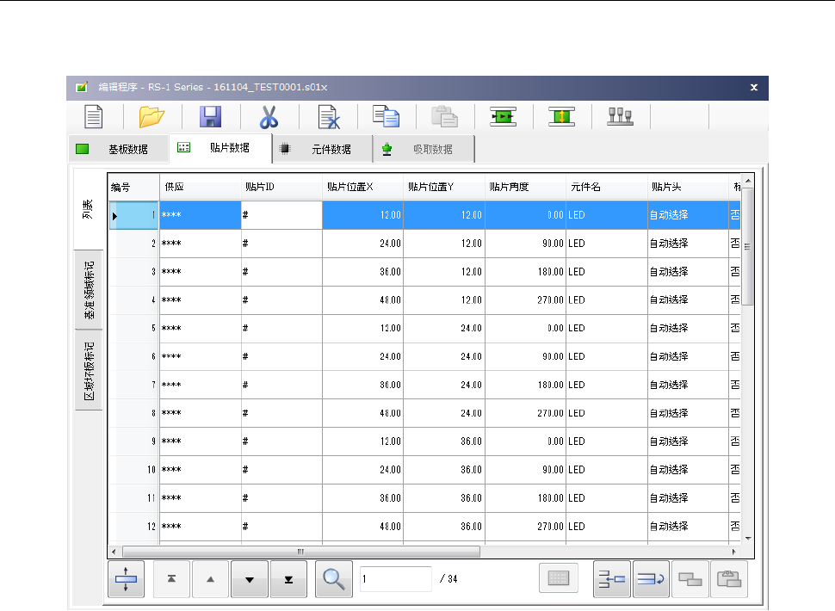
Task: Jump to first row button
Action: point(171,579)
